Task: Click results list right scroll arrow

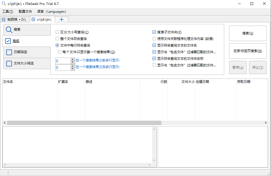Action: pyautogui.click(x=266, y=123)
